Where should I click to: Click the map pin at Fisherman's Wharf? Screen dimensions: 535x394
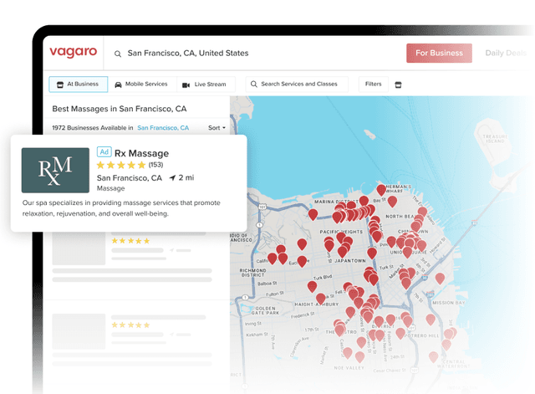click(381, 190)
